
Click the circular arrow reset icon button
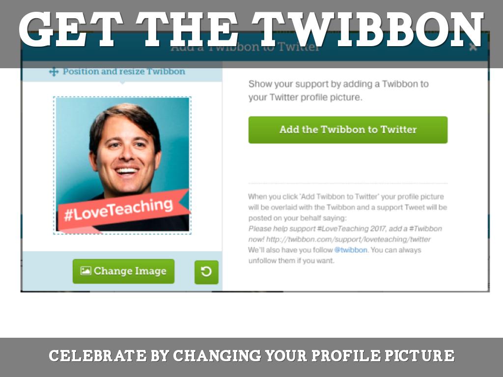[206, 272]
